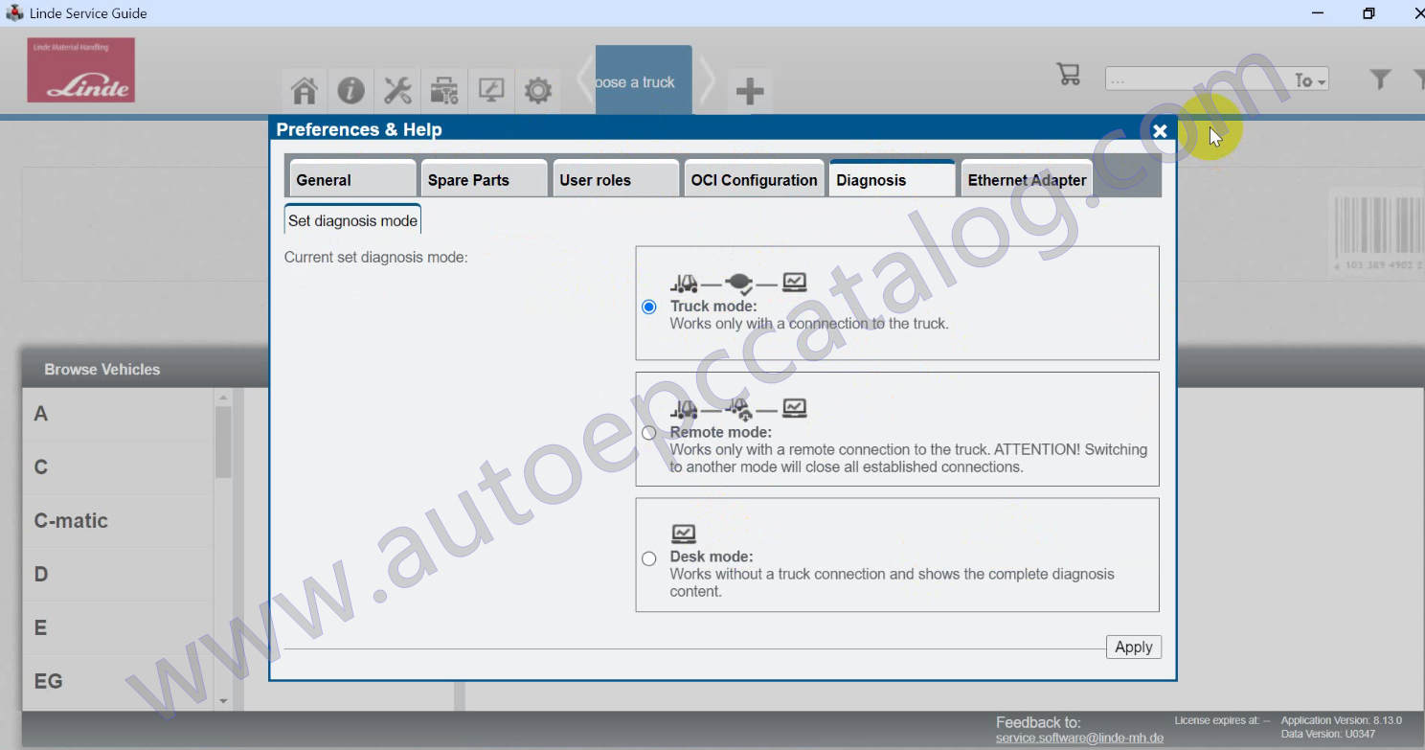Click the filter funnel icon
Image resolution: width=1425 pixels, height=750 pixels.
(1380, 80)
